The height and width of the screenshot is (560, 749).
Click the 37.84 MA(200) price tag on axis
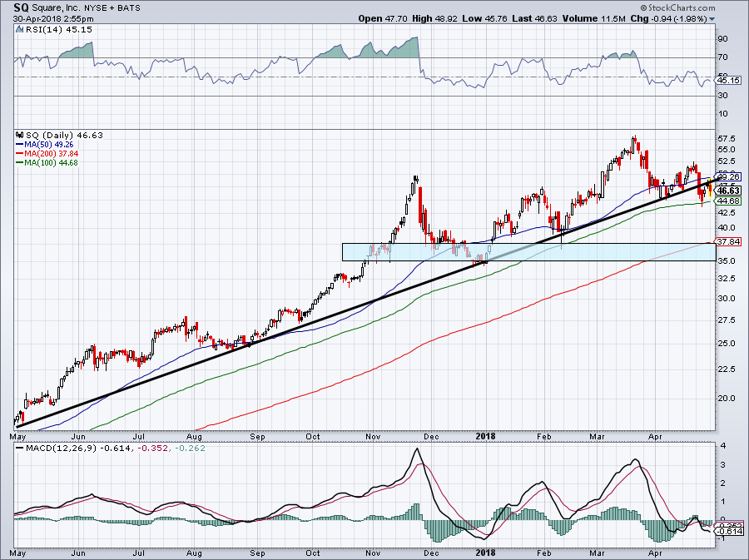coord(729,242)
